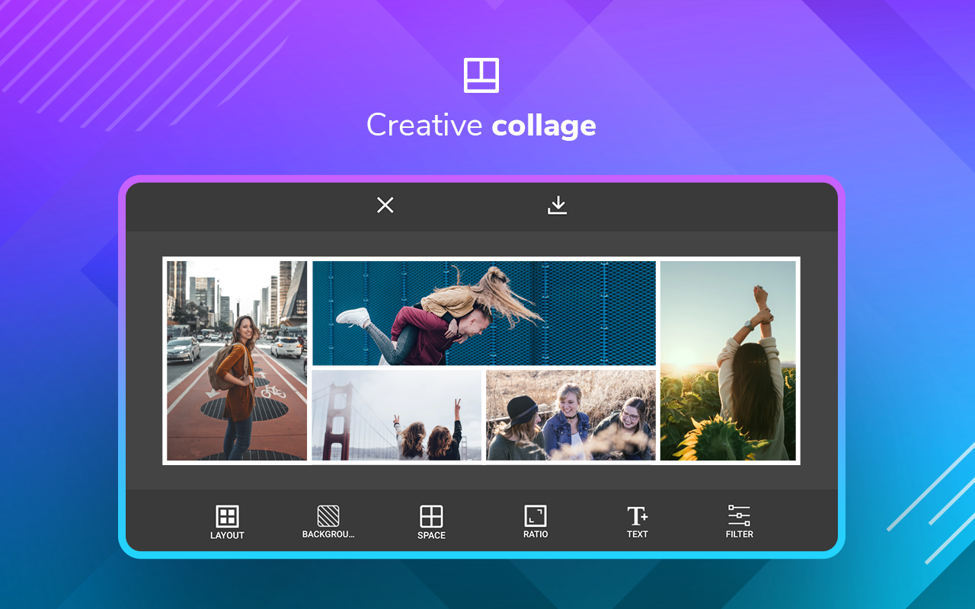The image size is (975, 609).
Task: Select the three laughing friends photo
Action: (571, 416)
